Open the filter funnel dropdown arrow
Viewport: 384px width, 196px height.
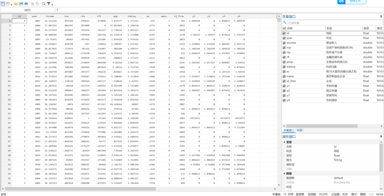tap(53, 4)
